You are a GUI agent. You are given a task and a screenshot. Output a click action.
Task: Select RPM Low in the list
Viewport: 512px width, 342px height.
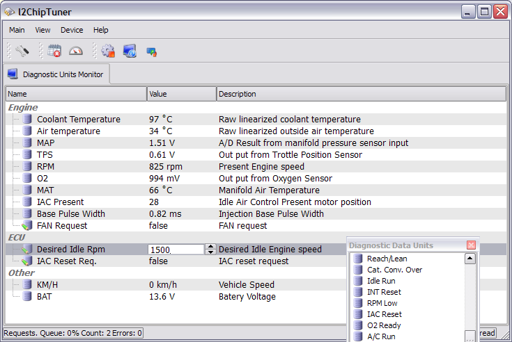tap(382, 303)
